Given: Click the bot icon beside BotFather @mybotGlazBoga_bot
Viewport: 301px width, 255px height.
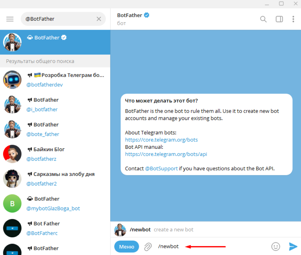Looking at the screenshot, I should tap(30, 199).
